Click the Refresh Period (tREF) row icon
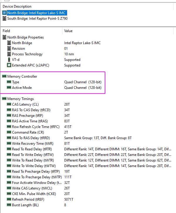 point(9,199)
